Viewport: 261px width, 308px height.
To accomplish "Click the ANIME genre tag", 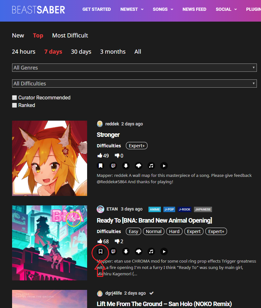I will (155, 209).
